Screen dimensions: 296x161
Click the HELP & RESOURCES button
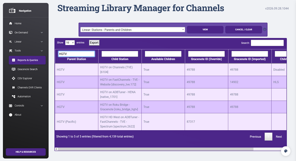click(26, 152)
